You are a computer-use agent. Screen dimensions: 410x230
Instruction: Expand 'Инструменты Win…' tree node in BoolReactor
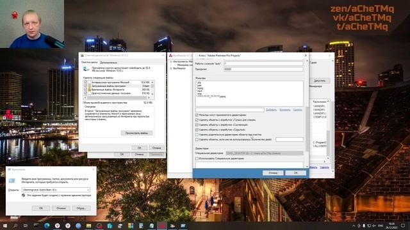171,61
